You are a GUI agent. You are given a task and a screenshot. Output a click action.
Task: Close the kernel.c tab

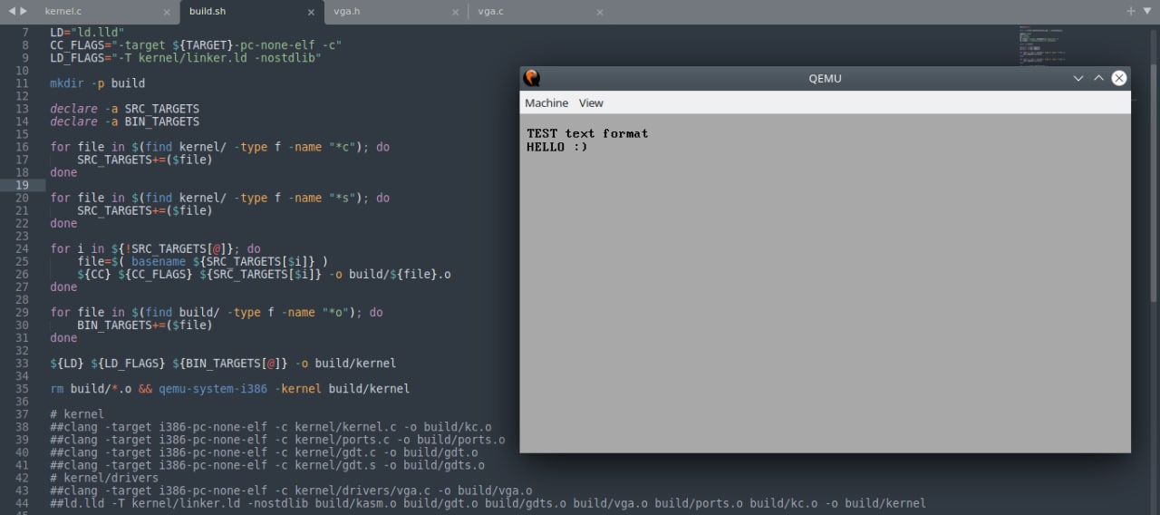166,12
